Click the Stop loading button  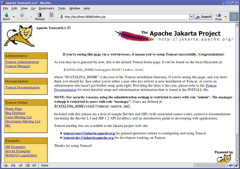tap(52, 16)
